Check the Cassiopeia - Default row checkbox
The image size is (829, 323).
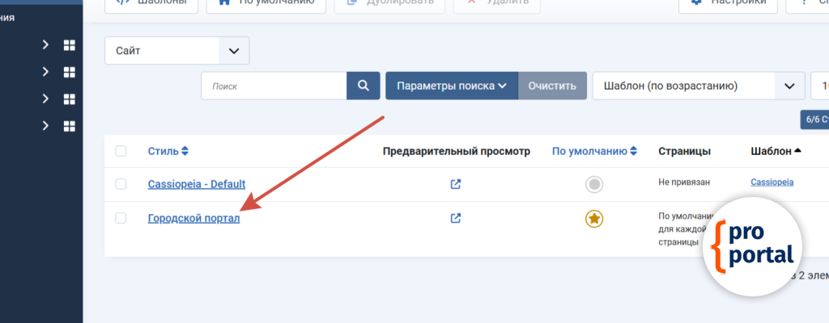(x=121, y=184)
